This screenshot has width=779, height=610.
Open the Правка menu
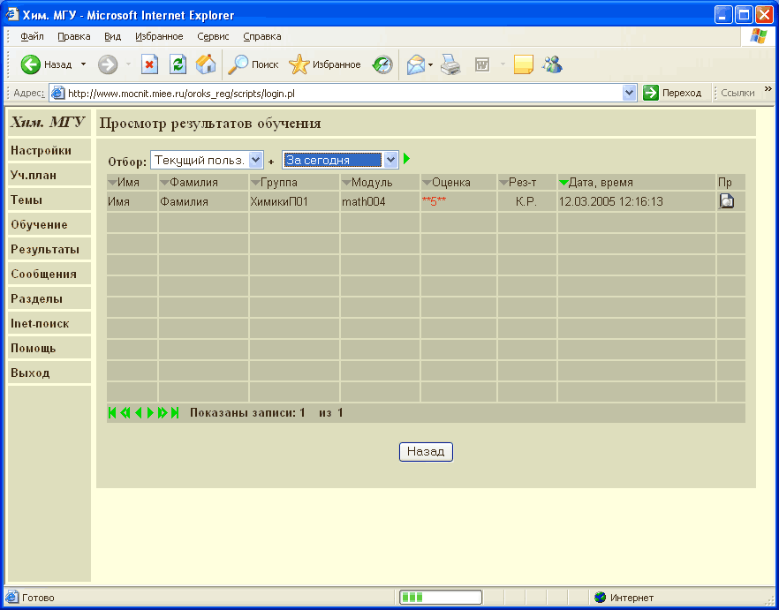[x=74, y=36]
